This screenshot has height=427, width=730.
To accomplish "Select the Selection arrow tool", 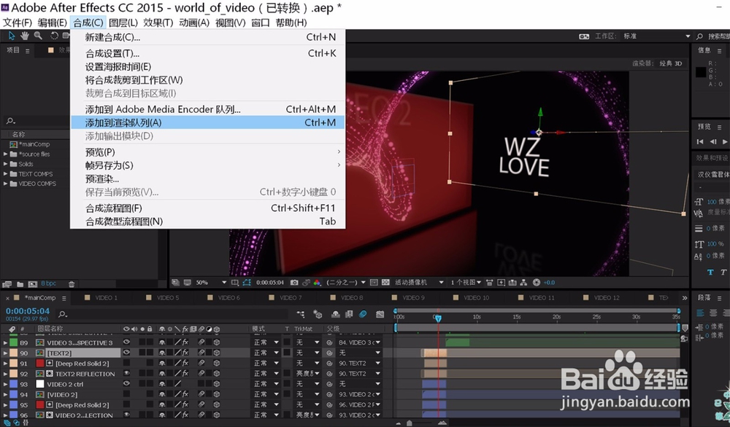I will point(12,36).
